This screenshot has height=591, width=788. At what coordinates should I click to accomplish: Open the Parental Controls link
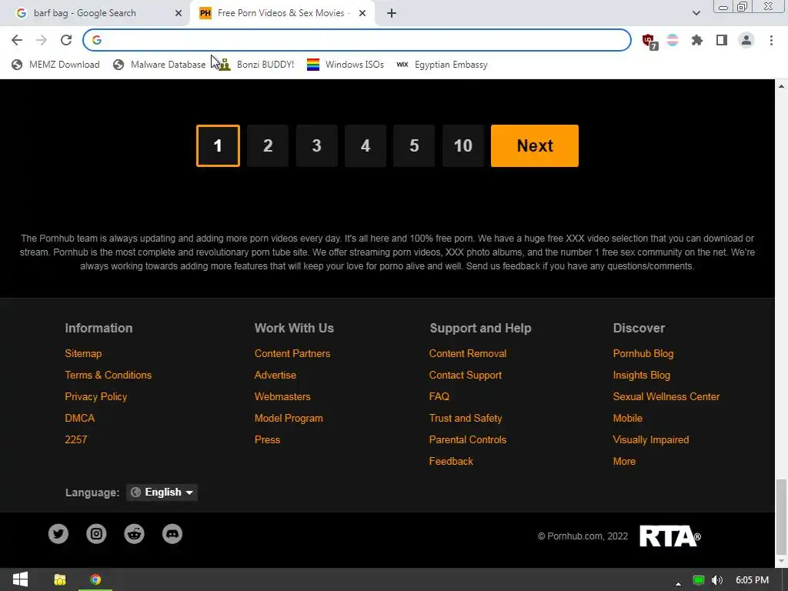[468, 439]
